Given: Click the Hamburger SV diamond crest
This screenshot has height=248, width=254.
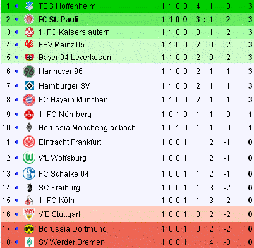Looking at the screenshot, I should 29,86.
